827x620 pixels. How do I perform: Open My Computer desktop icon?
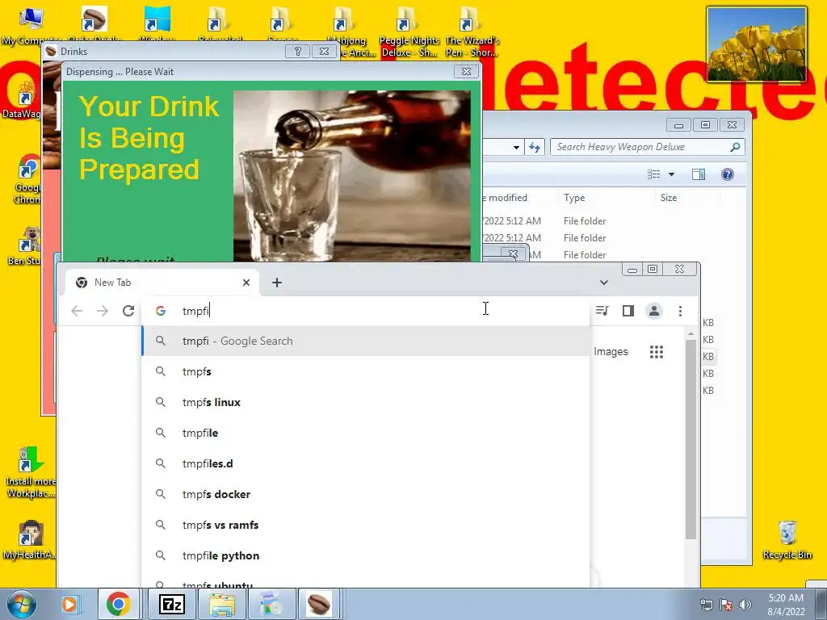pos(31,25)
